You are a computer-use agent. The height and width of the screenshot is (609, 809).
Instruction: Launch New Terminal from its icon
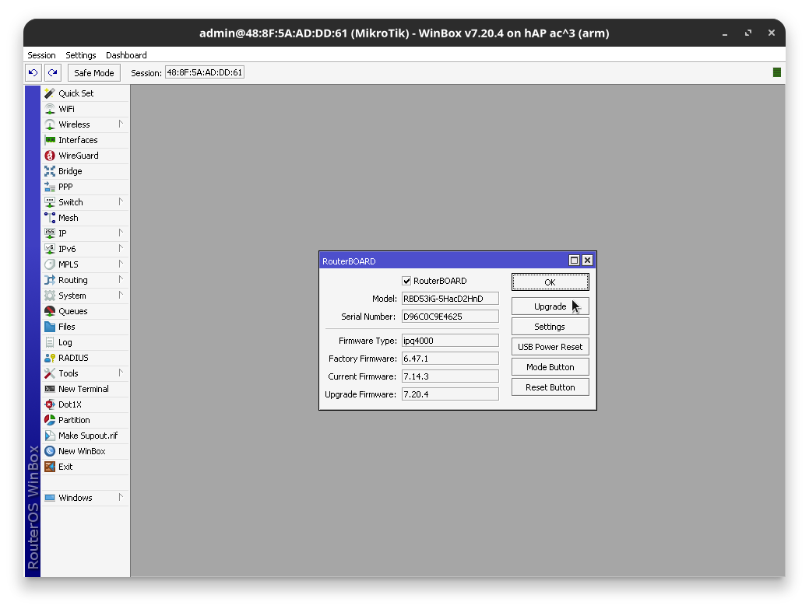coord(50,389)
